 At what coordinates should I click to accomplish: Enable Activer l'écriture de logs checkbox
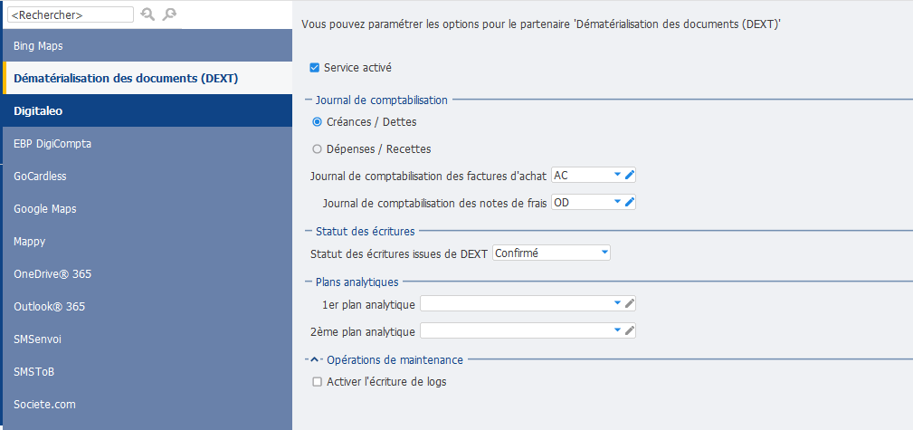tap(318, 382)
